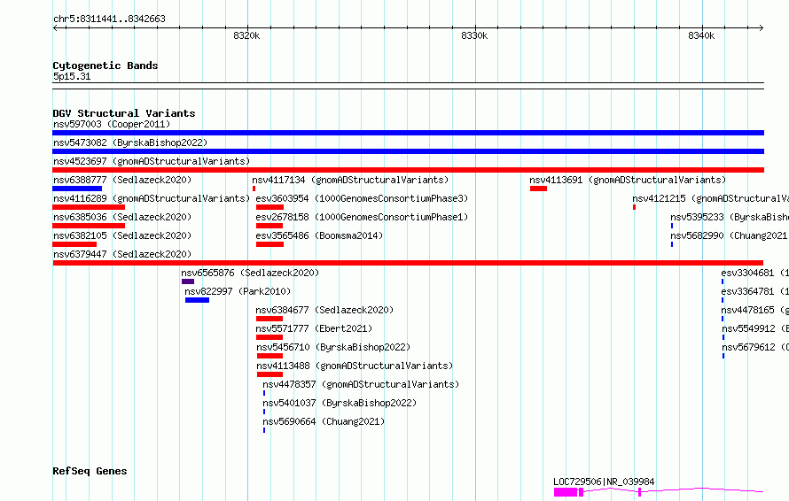This screenshot has height=501, width=789.
Task: Click the nsv5395233 variant label
Action: coord(730,217)
